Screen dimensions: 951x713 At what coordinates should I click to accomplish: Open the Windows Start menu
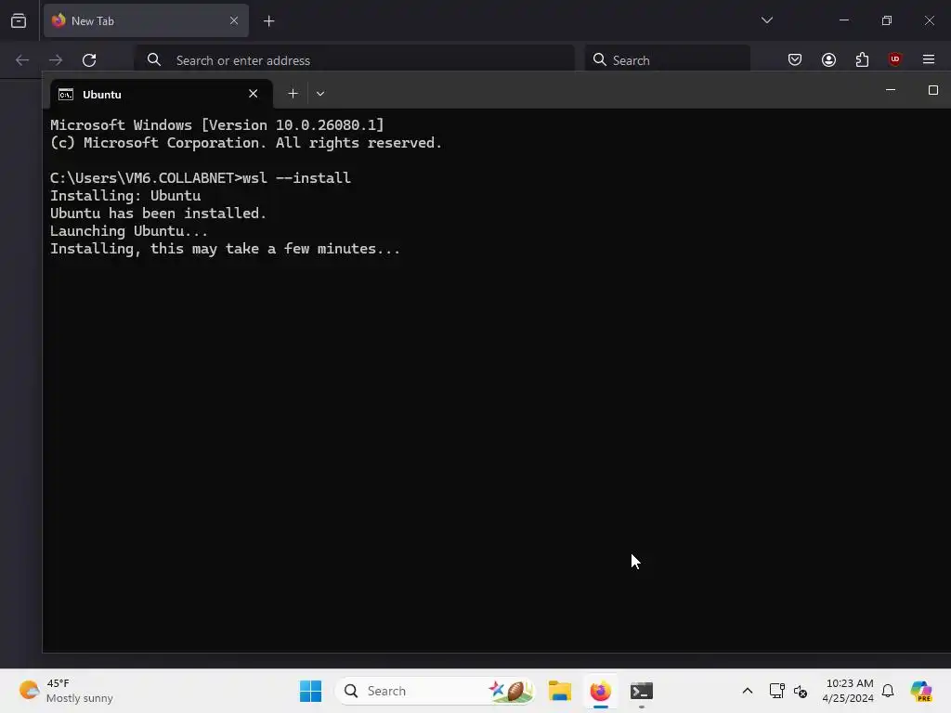(x=310, y=691)
